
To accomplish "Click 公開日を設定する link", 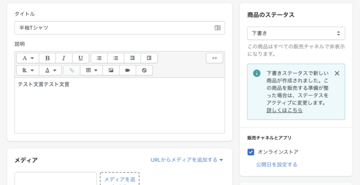I will click(x=277, y=165).
